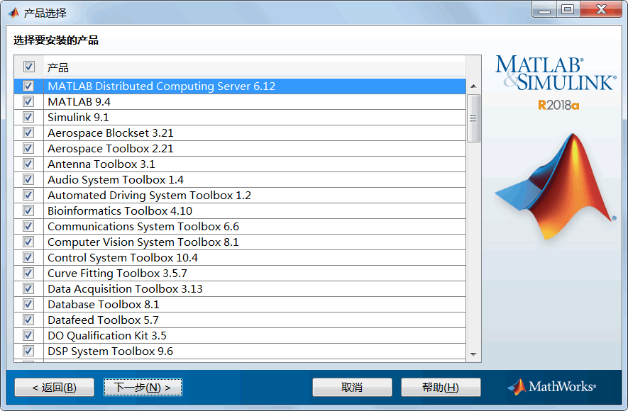Click the R2018a release label
This screenshot has width=628, height=411.
(558, 105)
